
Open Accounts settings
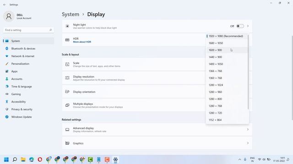click(28, 79)
